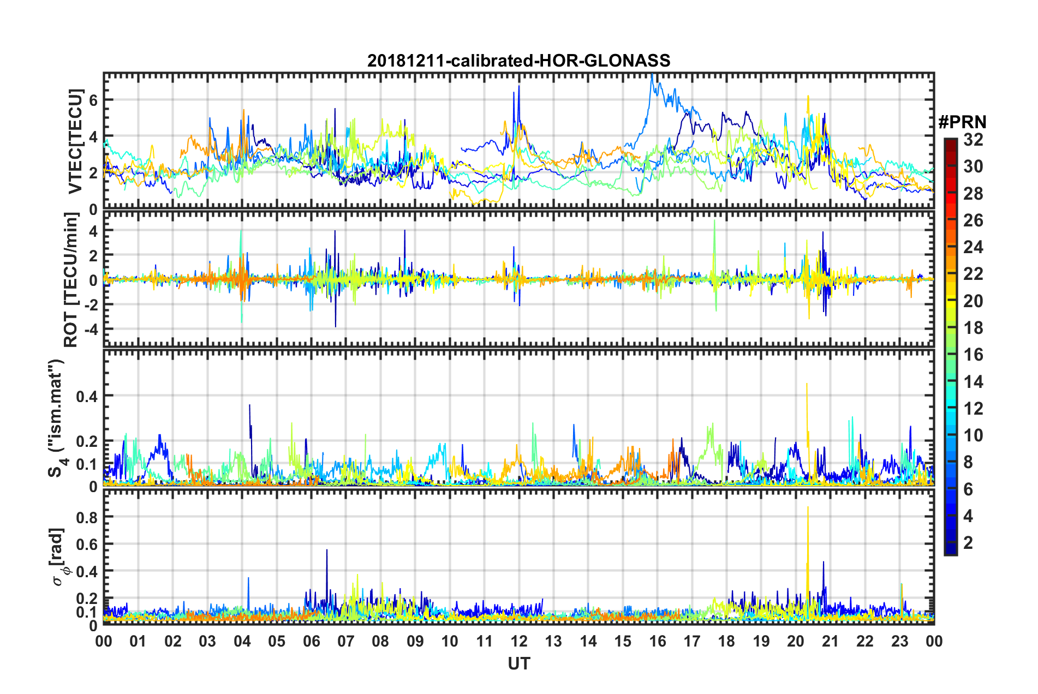Click x-axis hour label 23

point(900,641)
